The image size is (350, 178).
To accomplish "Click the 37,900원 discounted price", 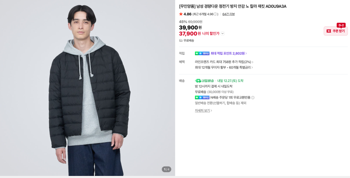I will coord(188,33).
